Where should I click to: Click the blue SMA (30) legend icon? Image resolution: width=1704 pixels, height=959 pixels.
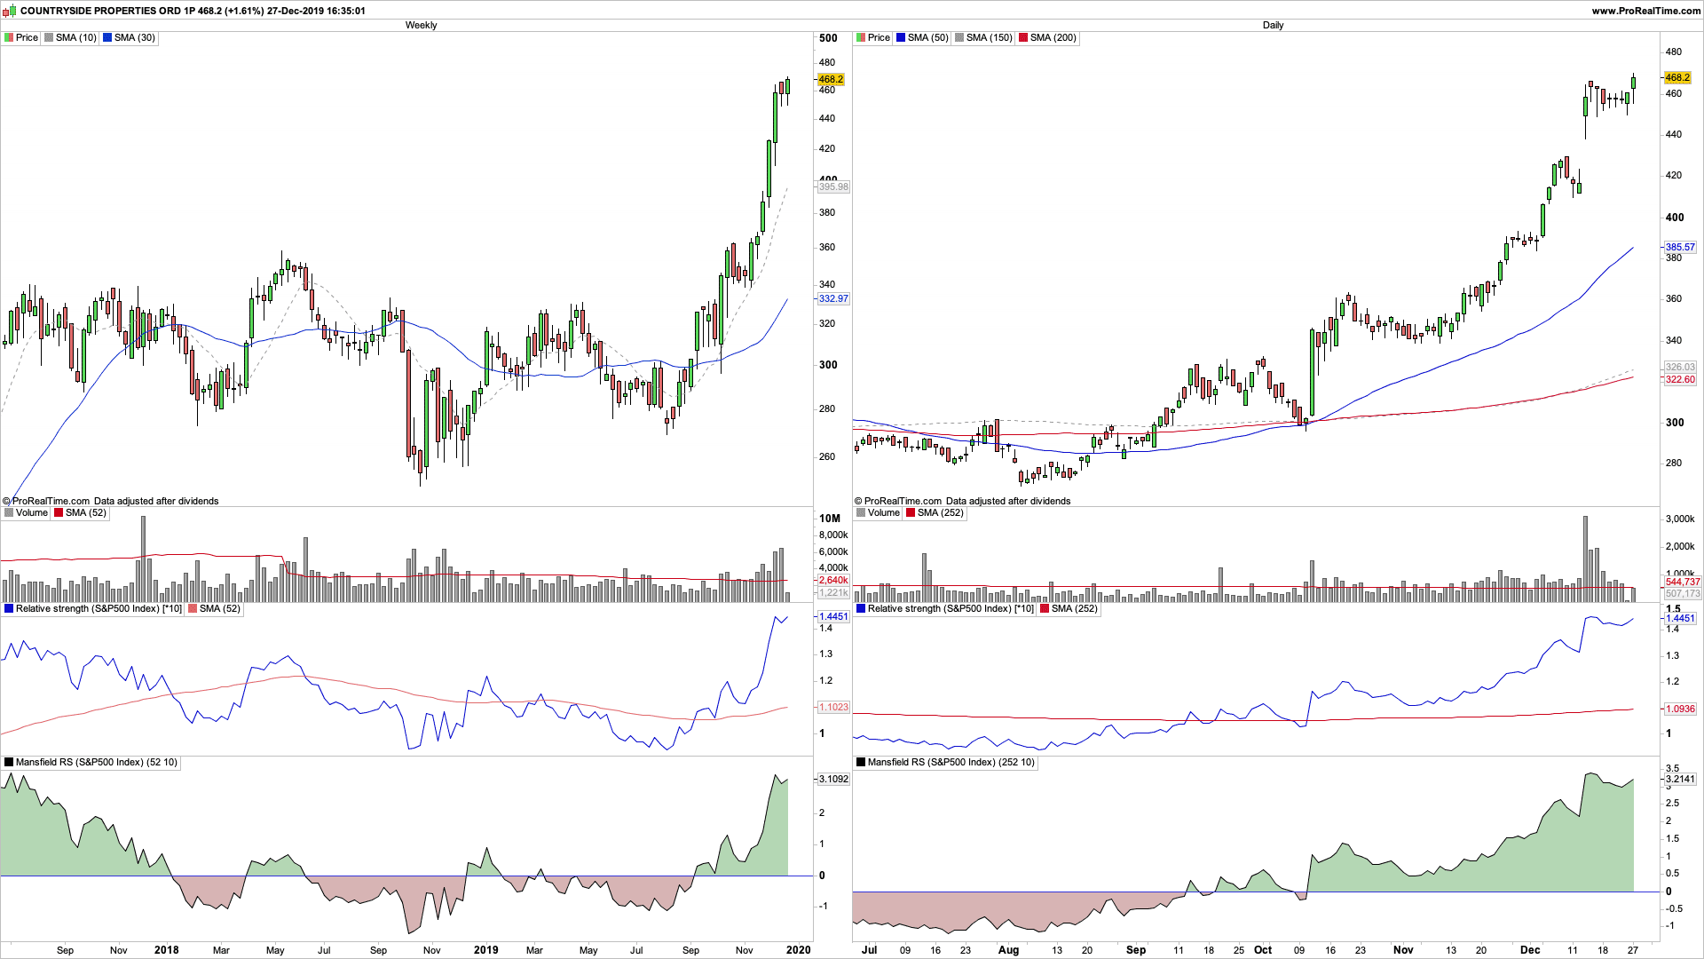coord(107,38)
